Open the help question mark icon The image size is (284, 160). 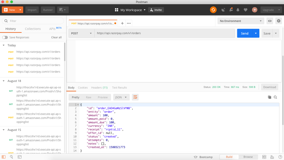(280, 157)
